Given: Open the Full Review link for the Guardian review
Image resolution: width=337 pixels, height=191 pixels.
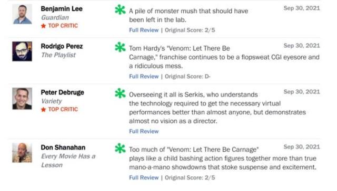Looking at the screenshot, I should [x=144, y=30].
